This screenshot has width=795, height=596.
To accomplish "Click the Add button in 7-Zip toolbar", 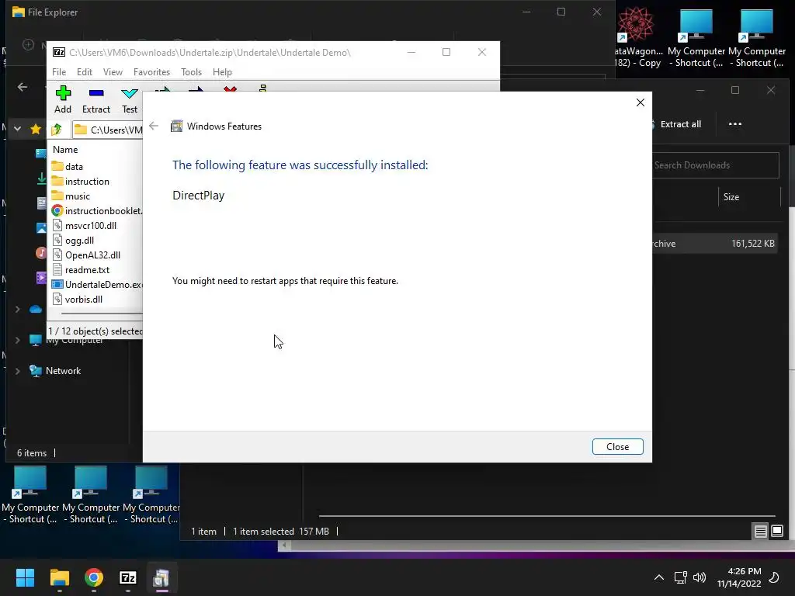I will click(63, 100).
